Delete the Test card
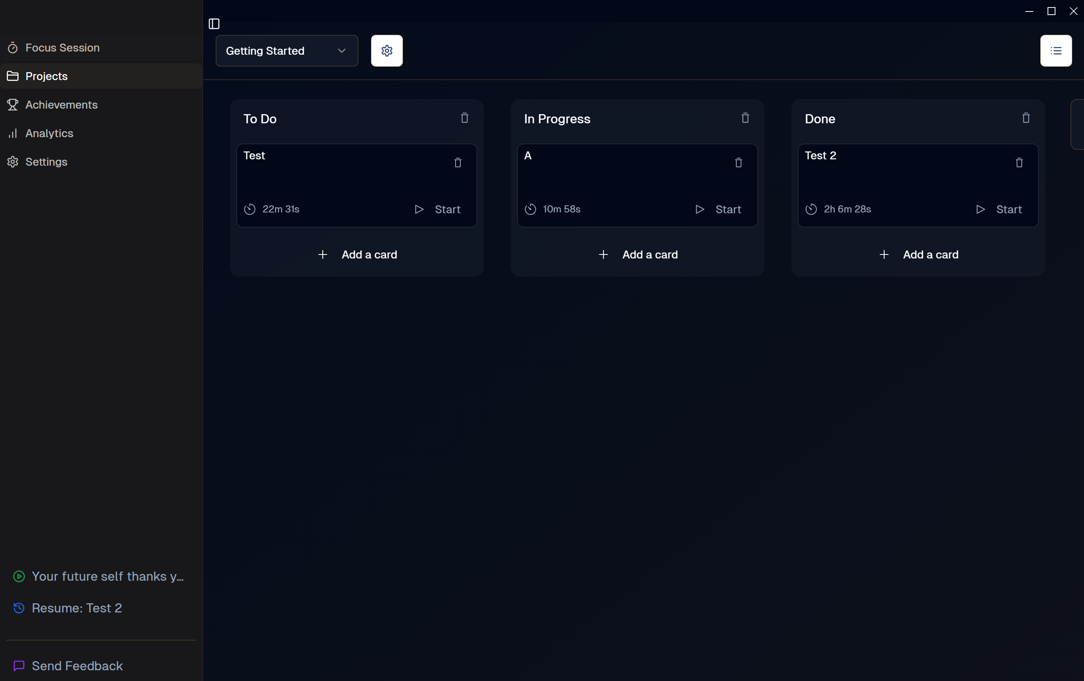The height and width of the screenshot is (681, 1084). (x=458, y=163)
